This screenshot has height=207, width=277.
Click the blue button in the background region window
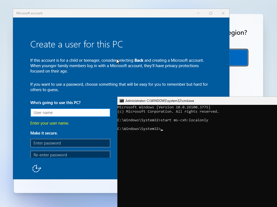point(239,58)
